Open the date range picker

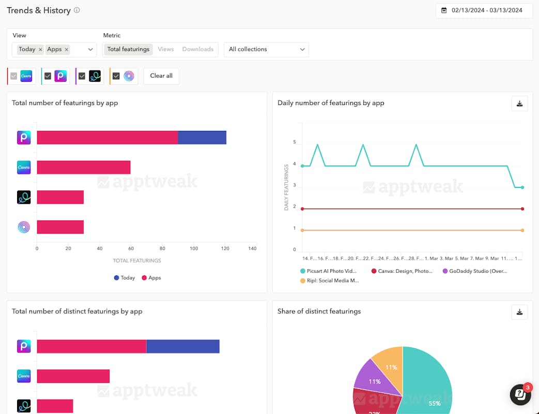click(x=486, y=10)
